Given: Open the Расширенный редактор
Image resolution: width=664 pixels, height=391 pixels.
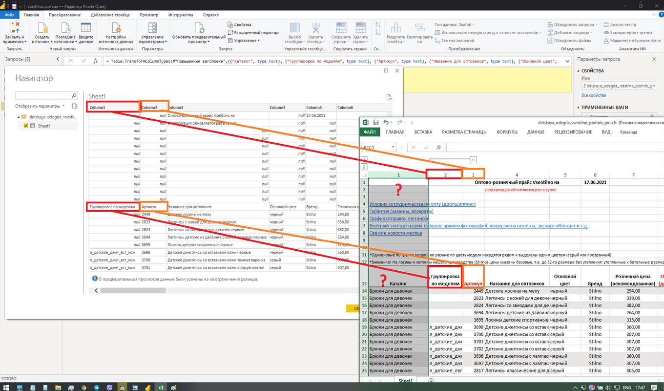Looking at the screenshot, I should 253,33.
